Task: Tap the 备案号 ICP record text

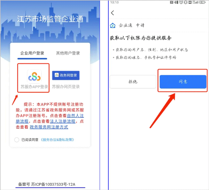Action: click(47, 184)
